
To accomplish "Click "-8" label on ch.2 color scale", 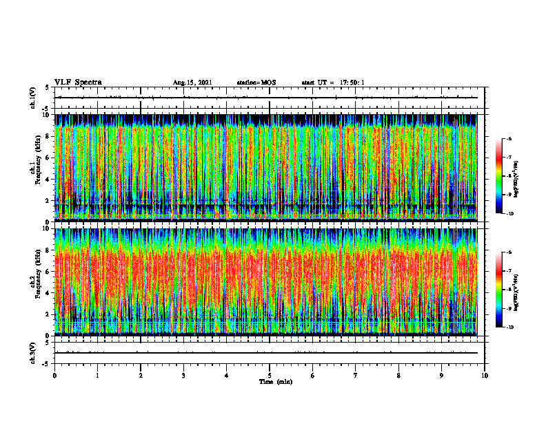I will (509, 290).
